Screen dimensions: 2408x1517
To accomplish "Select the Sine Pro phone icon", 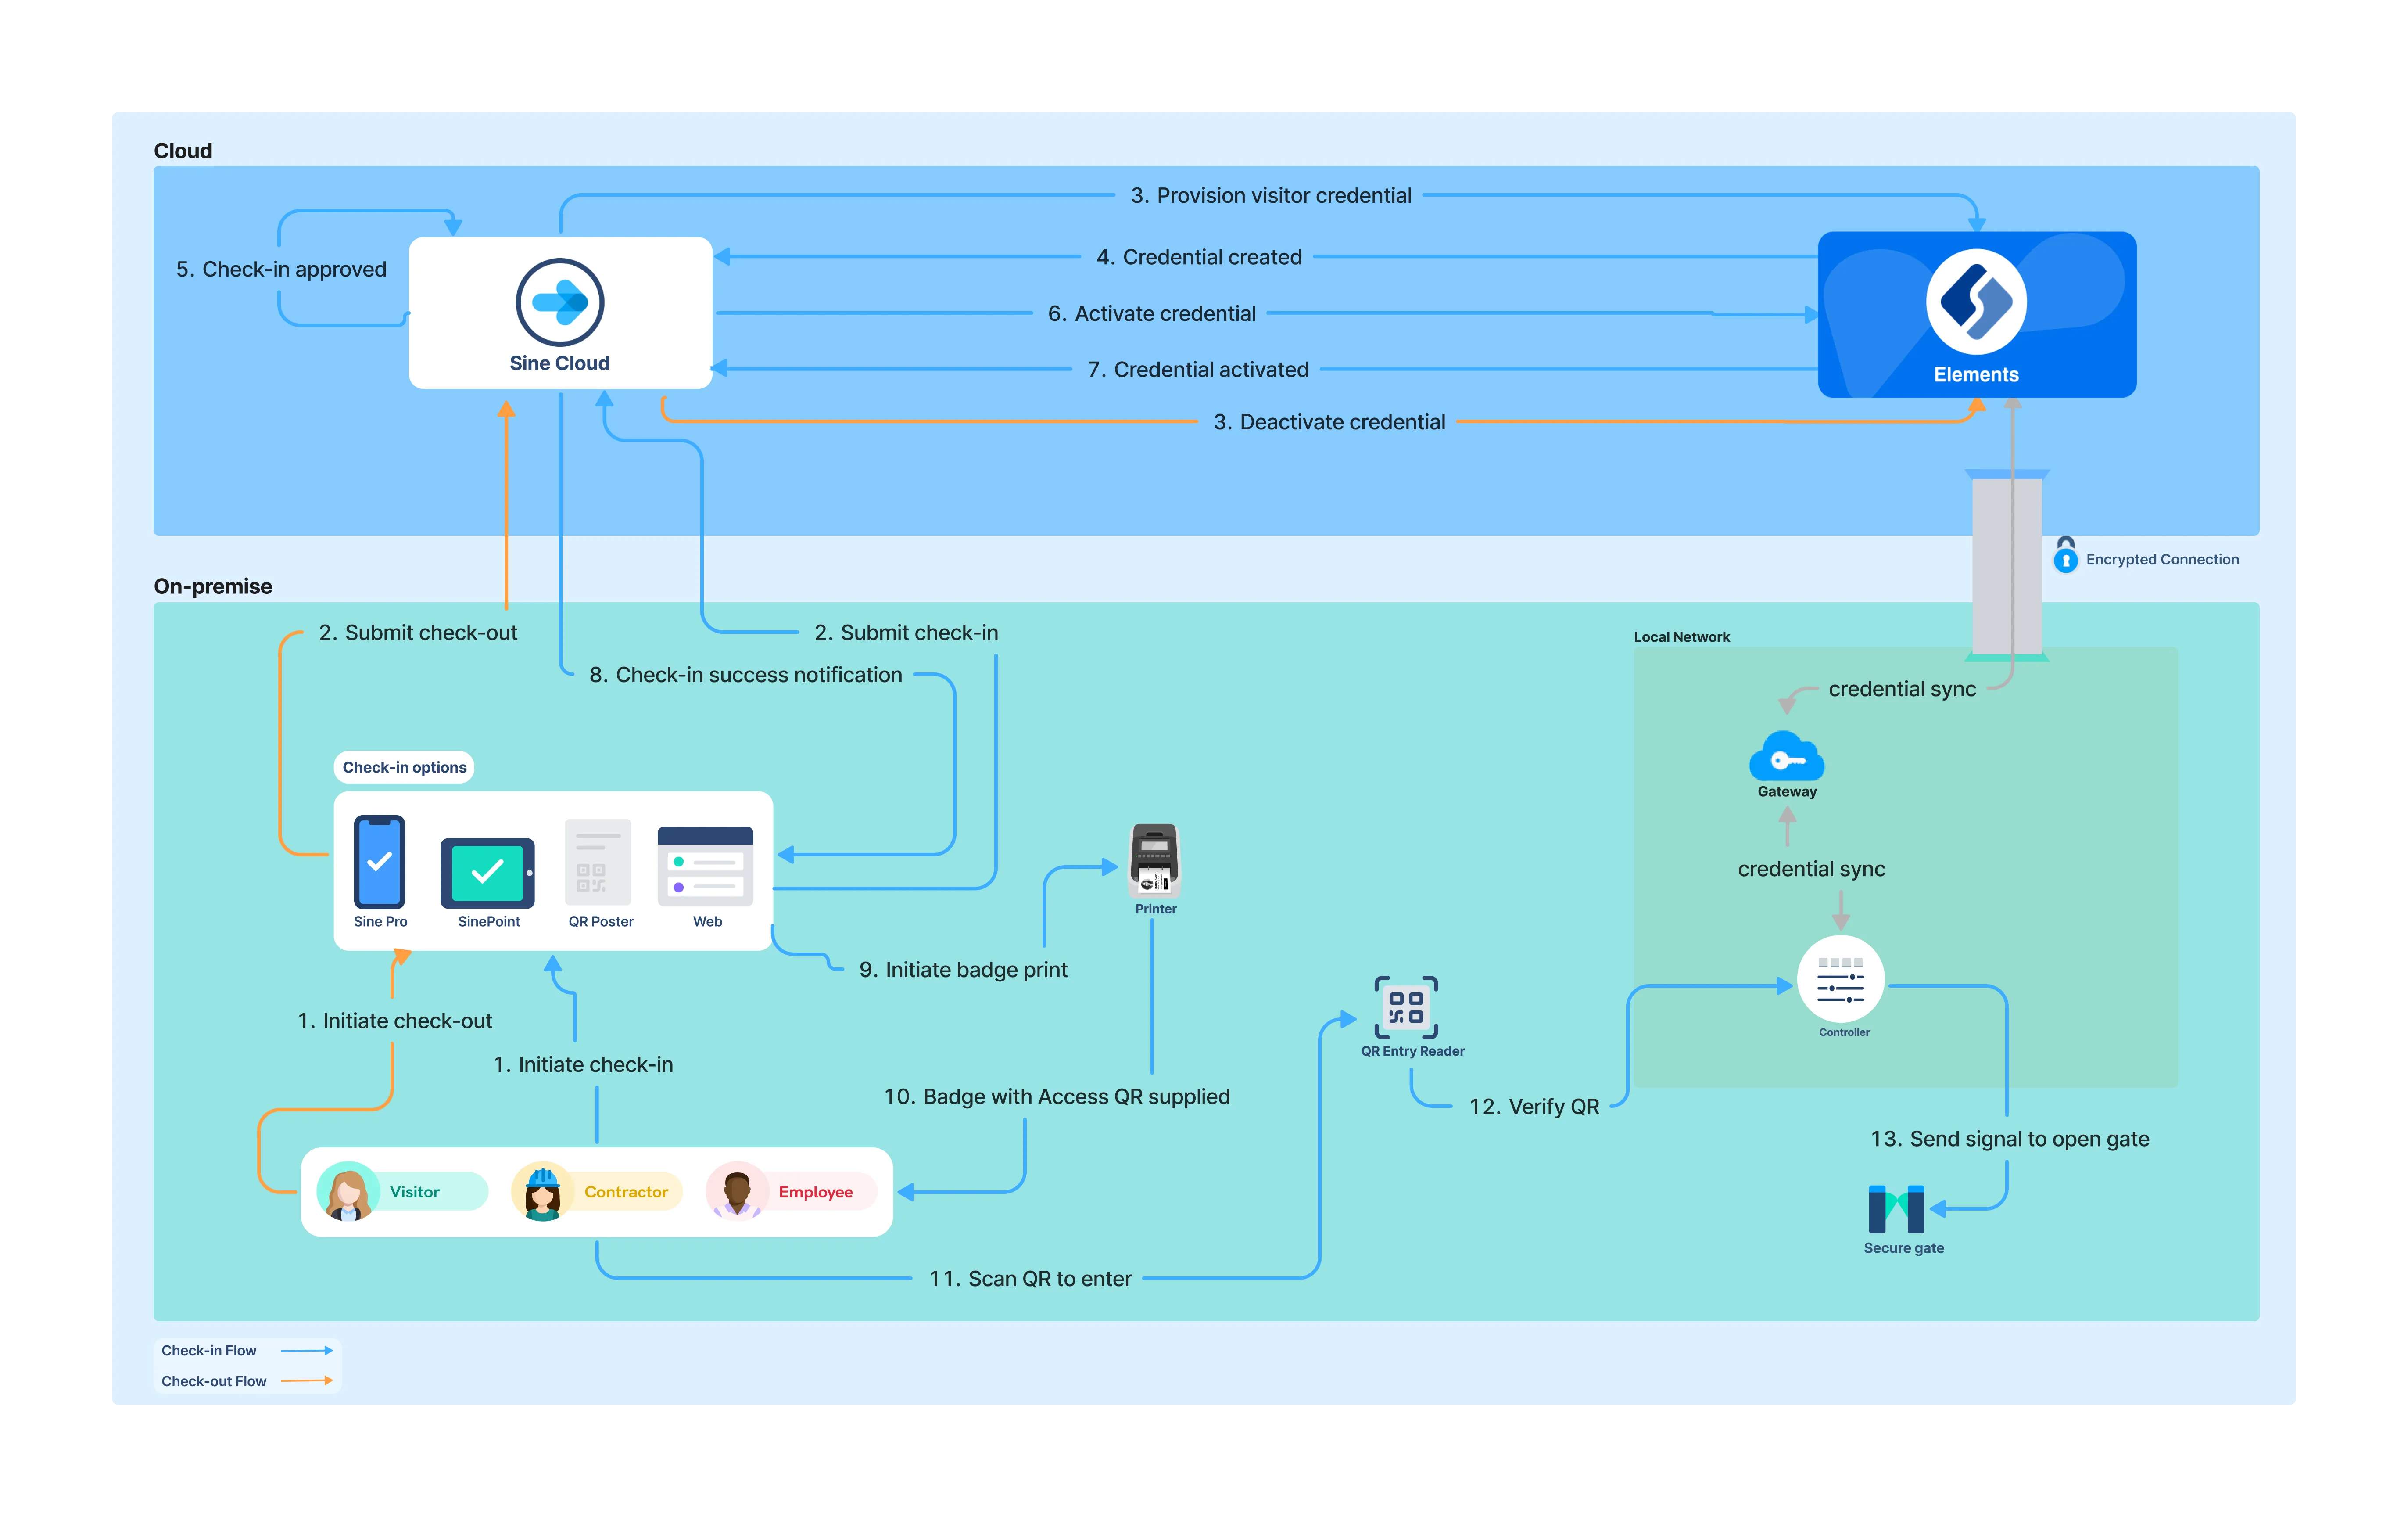I will tap(380, 862).
